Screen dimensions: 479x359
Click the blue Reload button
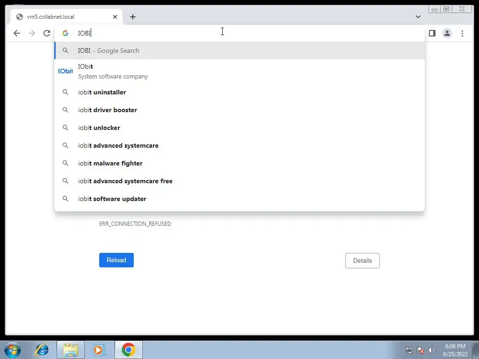(116, 260)
